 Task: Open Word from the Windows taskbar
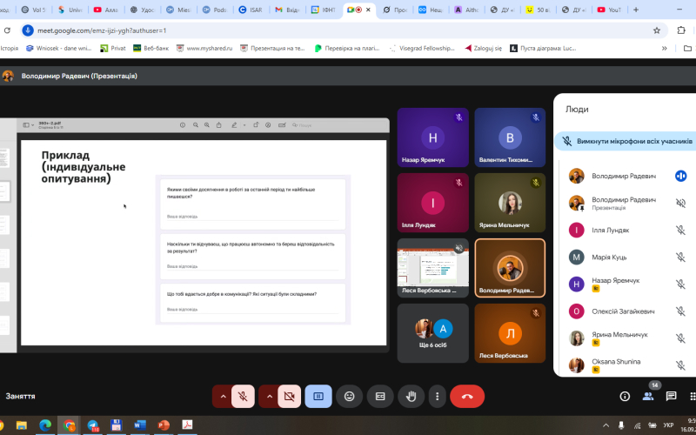[139, 425]
